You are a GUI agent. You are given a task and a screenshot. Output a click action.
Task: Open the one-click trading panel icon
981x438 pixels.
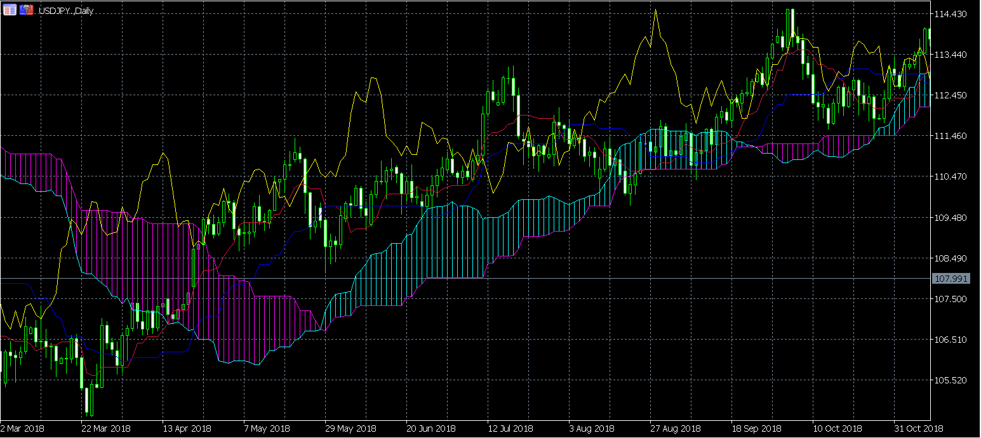(x=10, y=10)
